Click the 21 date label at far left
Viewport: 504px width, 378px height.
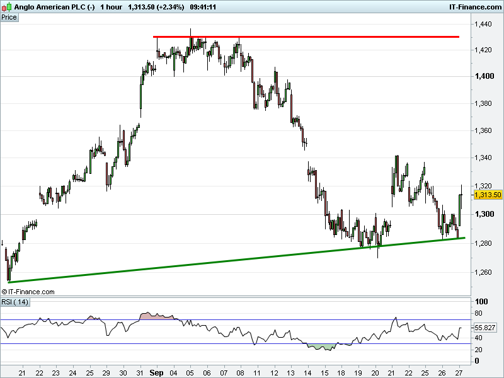22,373
